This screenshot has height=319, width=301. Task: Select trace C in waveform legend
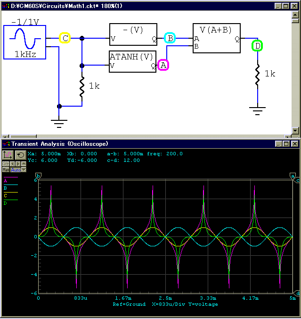click(x=6, y=195)
